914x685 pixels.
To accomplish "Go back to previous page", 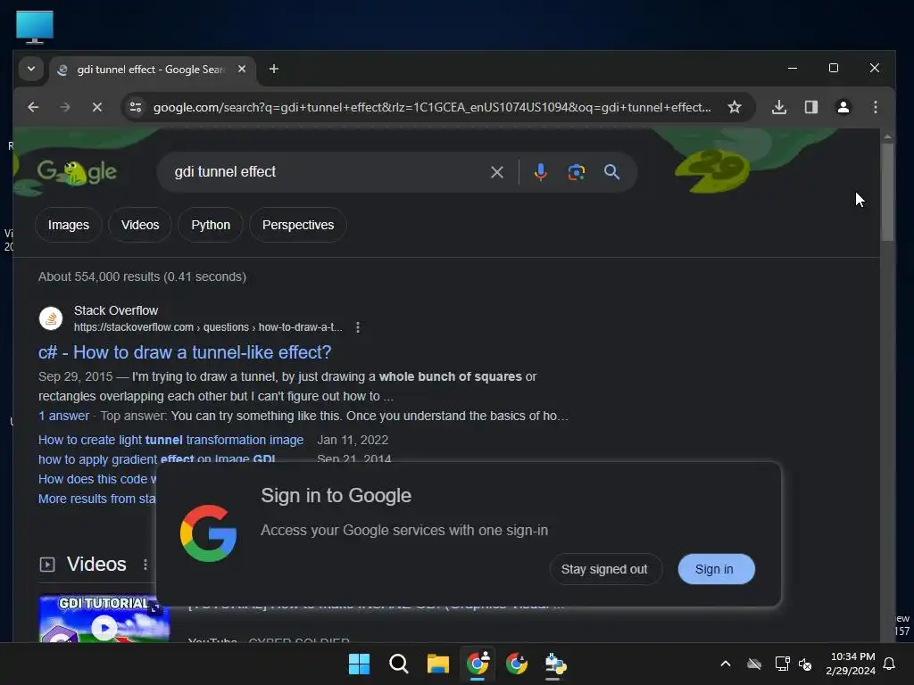I will [x=33, y=107].
